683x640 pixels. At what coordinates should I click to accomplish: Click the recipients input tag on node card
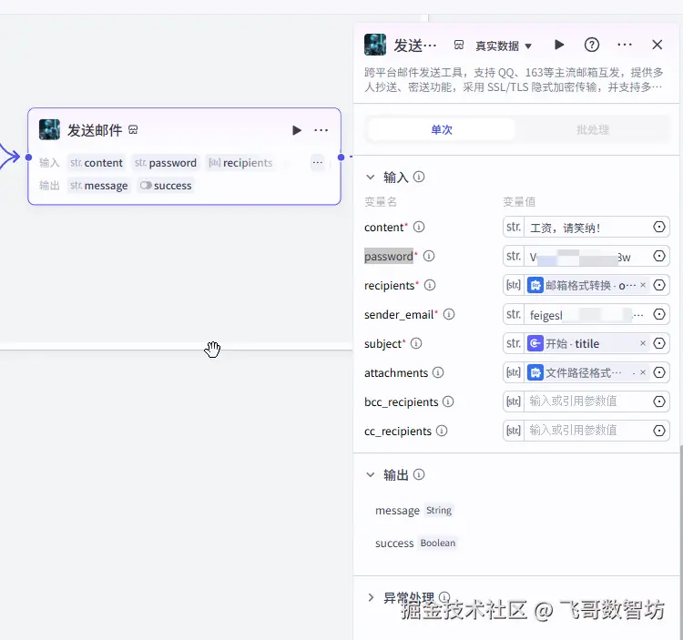click(240, 163)
